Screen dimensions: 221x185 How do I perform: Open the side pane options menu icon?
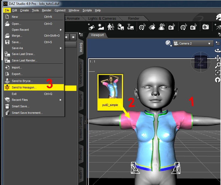[81, 35]
